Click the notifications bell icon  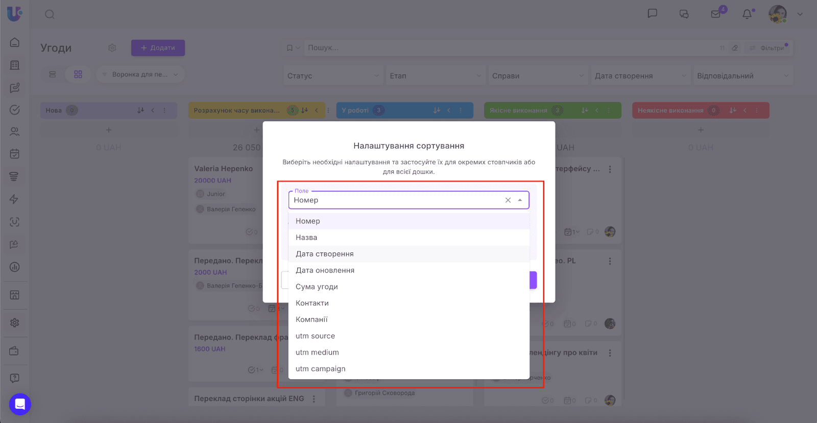tap(747, 14)
